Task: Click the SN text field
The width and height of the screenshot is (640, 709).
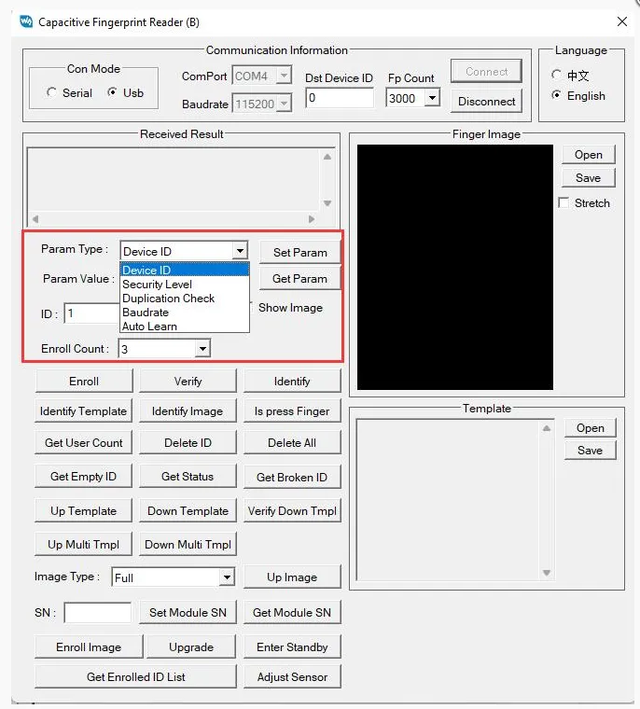Action: click(98, 613)
